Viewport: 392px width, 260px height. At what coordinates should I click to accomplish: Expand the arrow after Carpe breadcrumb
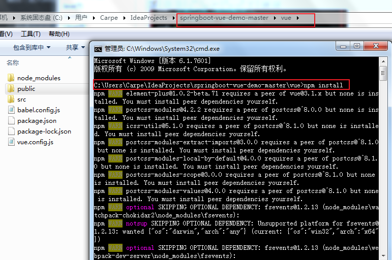tap(124, 18)
